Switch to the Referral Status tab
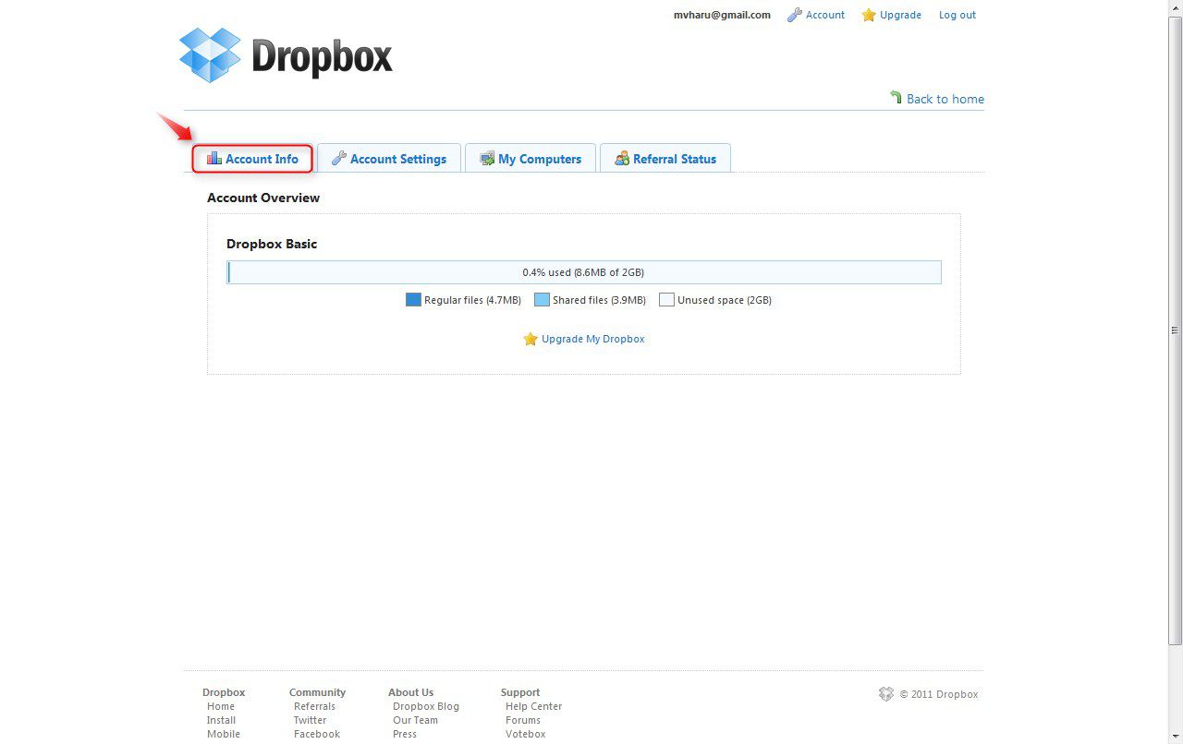1183x744 pixels. (x=665, y=159)
